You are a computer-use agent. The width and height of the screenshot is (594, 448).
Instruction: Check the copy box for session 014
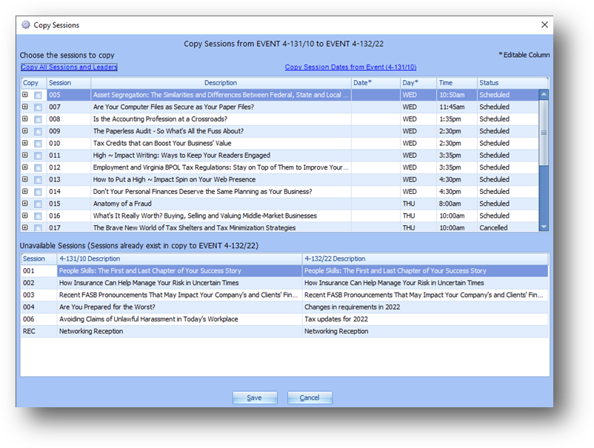[x=38, y=192]
